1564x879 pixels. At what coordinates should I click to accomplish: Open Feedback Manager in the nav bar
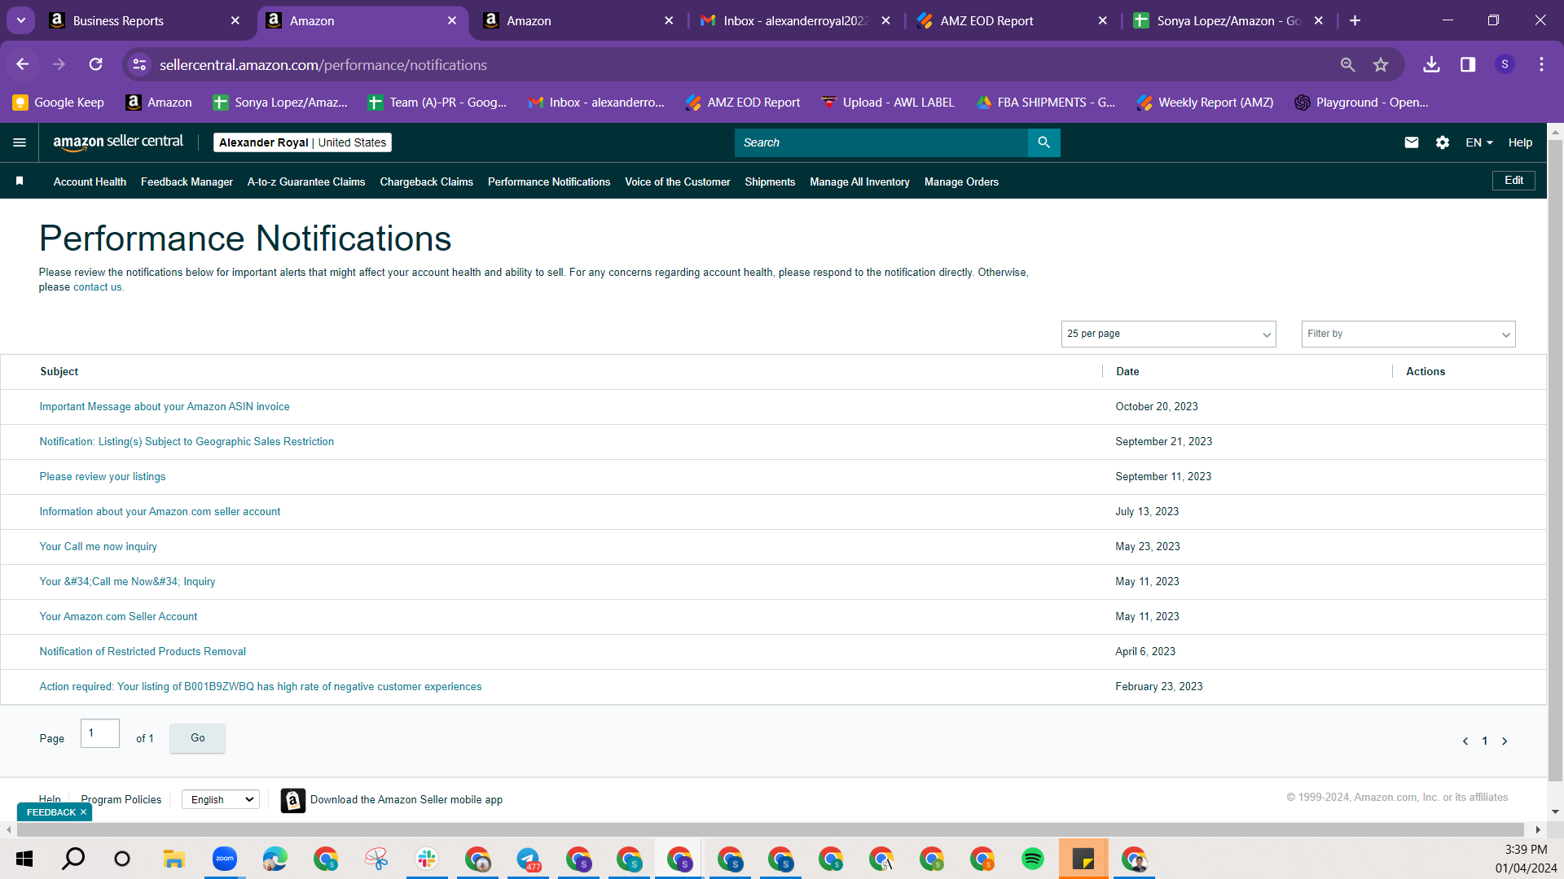tap(187, 181)
